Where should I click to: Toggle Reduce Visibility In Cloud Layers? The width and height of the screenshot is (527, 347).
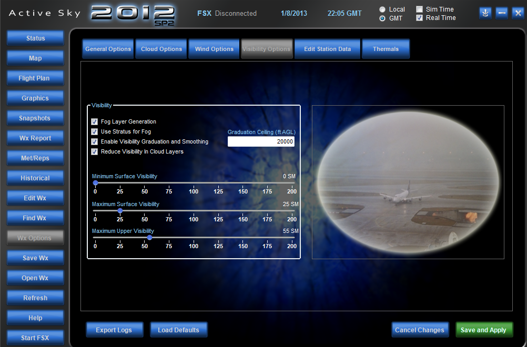95,152
